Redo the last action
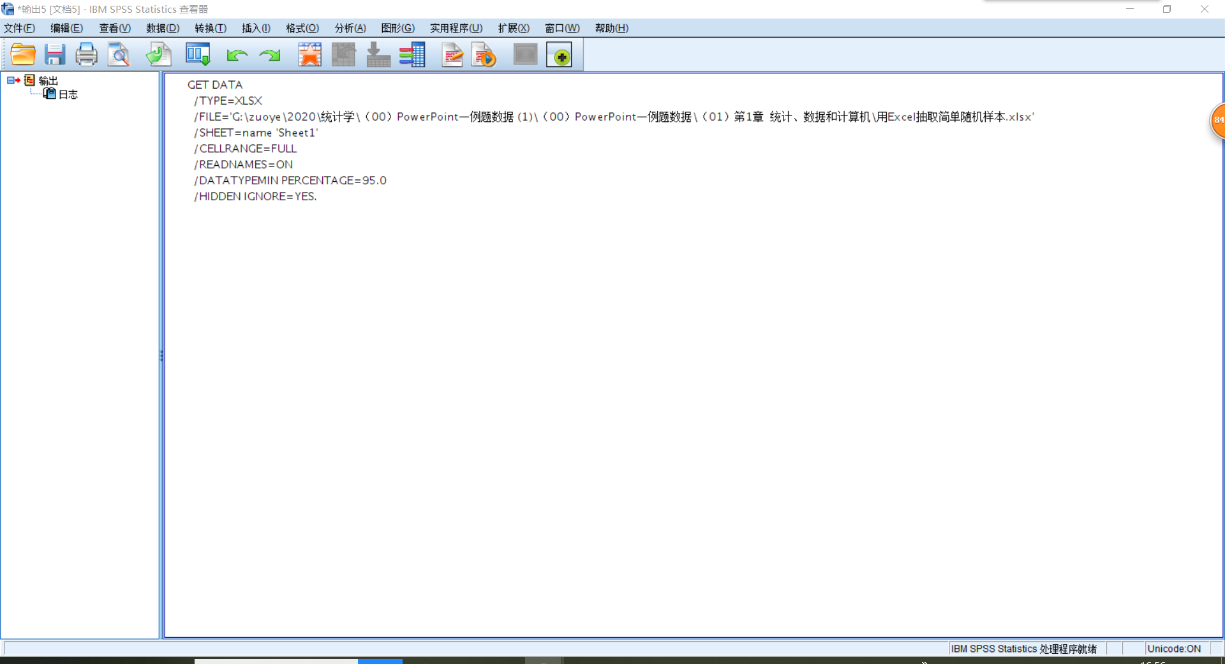The height and width of the screenshot is (664, 1225). click(x=270, y=55)
